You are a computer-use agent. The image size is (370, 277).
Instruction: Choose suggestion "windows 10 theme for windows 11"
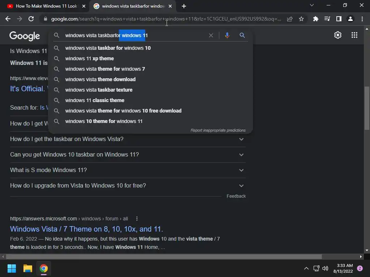coord(150,121)
